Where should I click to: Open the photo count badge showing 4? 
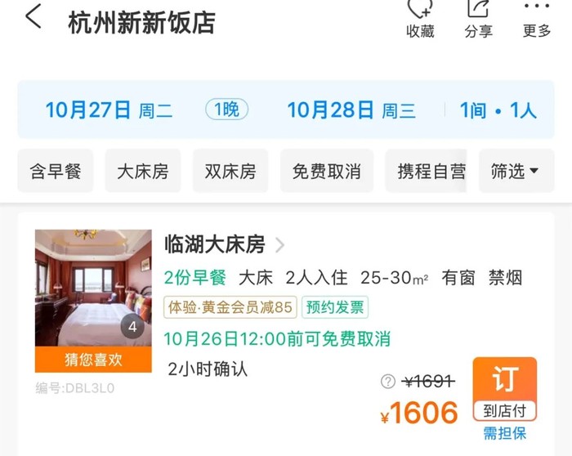click(x=132, y=327)
